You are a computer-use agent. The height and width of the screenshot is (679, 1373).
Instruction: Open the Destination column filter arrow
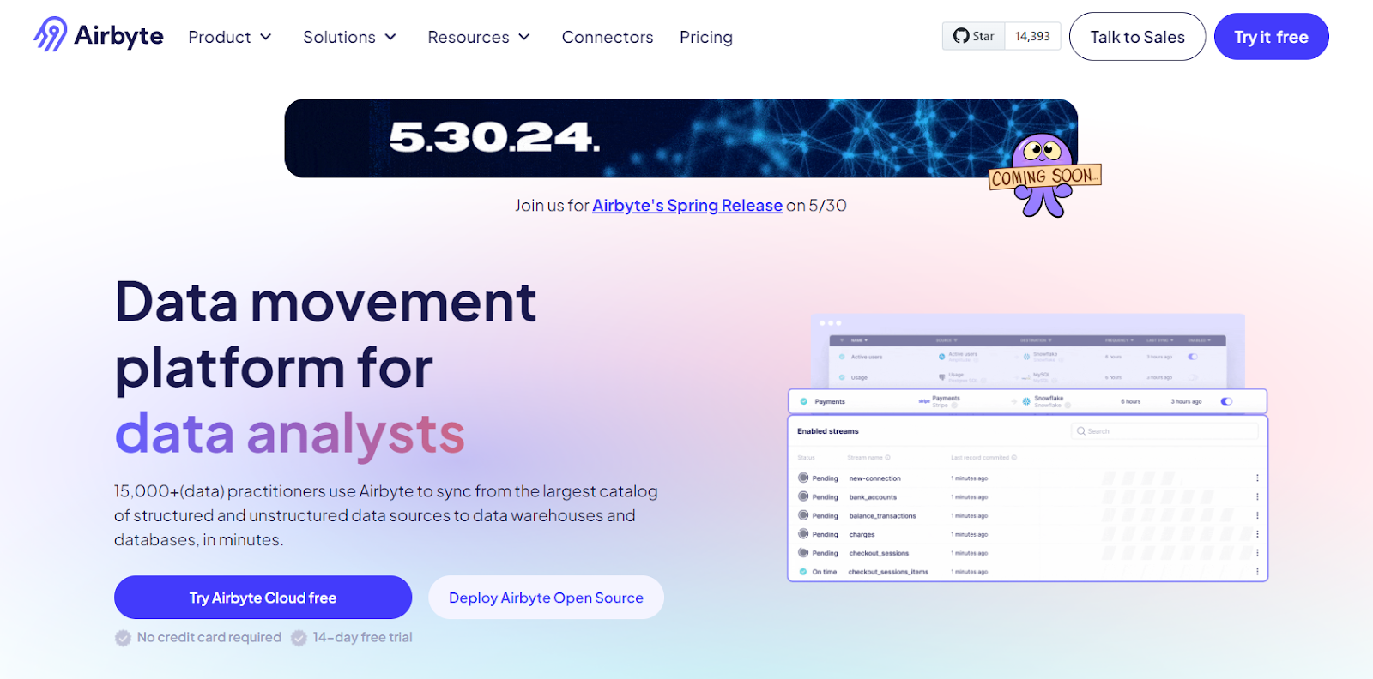pyautogui.click(x=1050, y=340)
